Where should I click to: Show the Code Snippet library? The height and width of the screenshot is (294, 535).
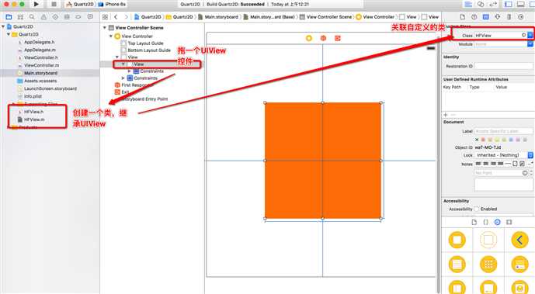(x=486, y=222)
